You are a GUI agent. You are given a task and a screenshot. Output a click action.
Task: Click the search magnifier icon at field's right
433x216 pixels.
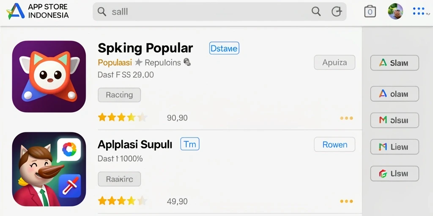coord(316,11)
